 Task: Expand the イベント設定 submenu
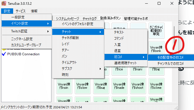click(27, 23)
